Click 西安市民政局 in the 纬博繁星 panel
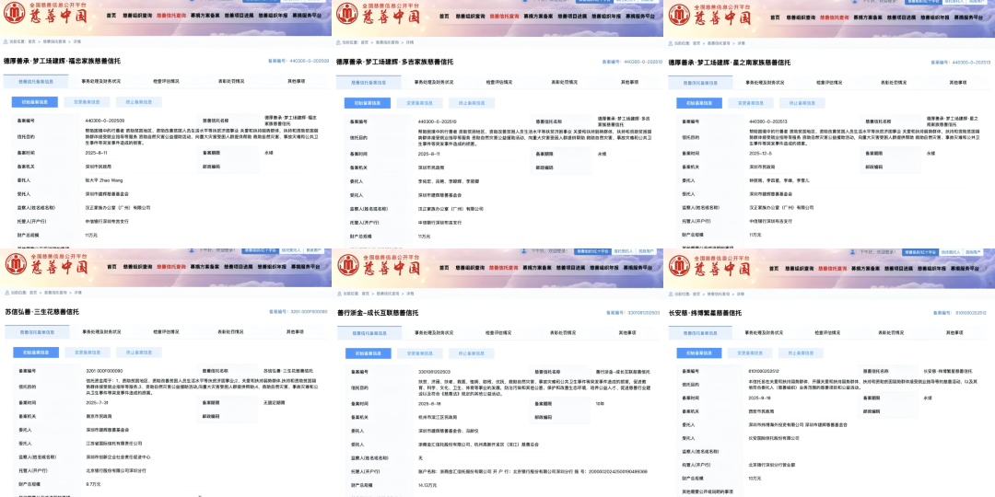Viewport: 995px width, 497px height. click(x=763, y=410)
